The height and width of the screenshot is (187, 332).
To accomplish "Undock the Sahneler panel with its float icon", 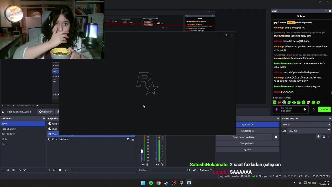I will pyautogui.click(x=44, y=118).
